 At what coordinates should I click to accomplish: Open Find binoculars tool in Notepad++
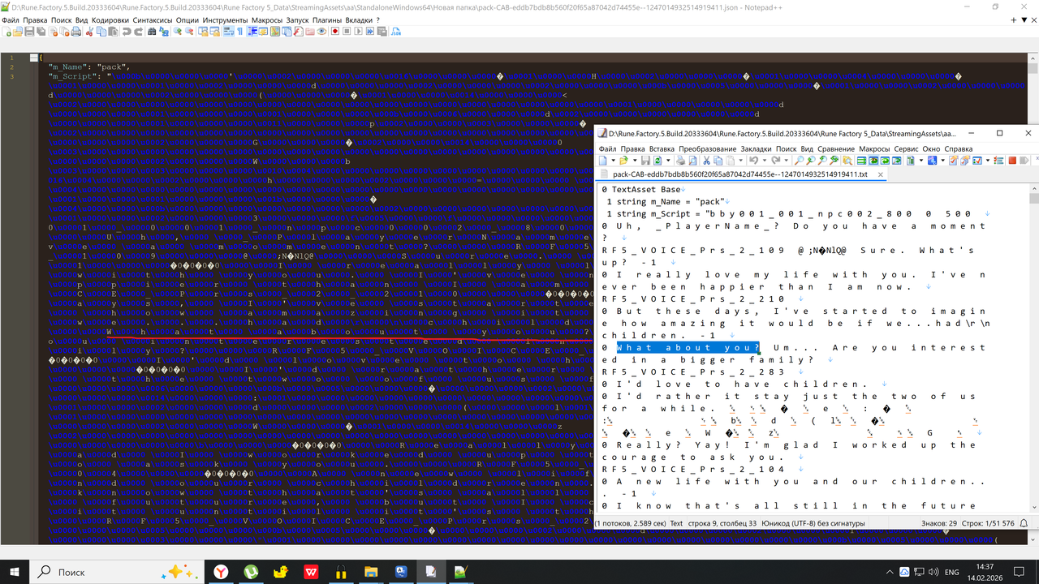151,32
